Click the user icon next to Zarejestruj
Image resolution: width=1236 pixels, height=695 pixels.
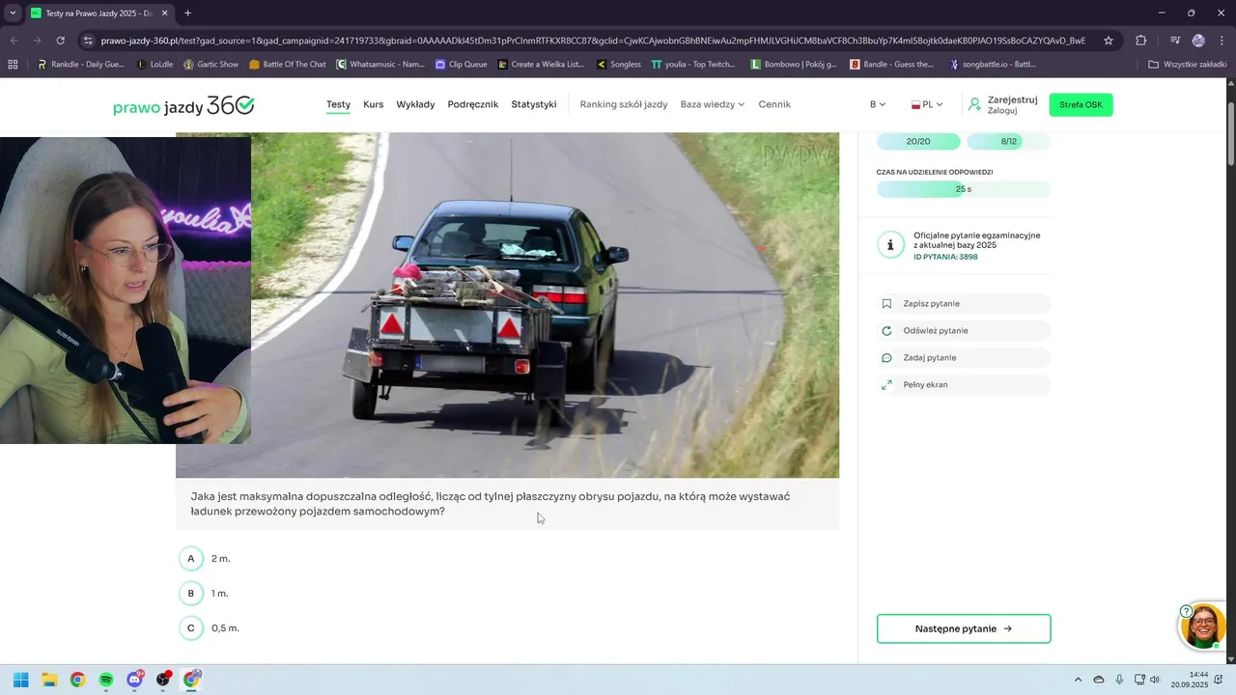[974, 104]
